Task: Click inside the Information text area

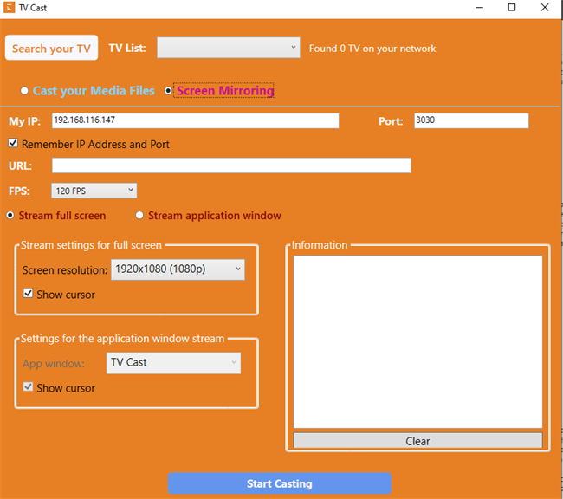Action: 417,341
